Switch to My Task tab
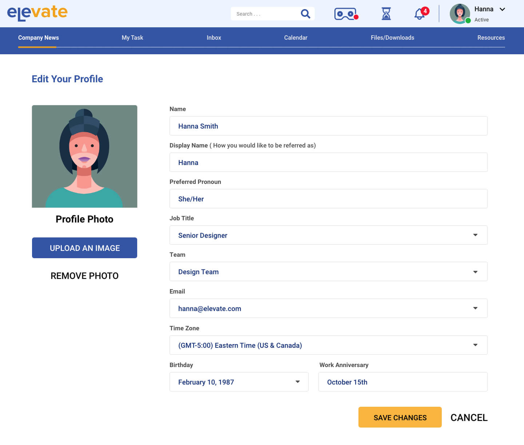This screenshot has width=524, height=445. pyautogui.click(x=132, y=38)
